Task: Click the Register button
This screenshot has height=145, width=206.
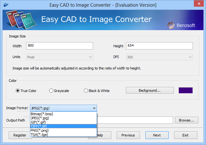Action: [20, 135]
